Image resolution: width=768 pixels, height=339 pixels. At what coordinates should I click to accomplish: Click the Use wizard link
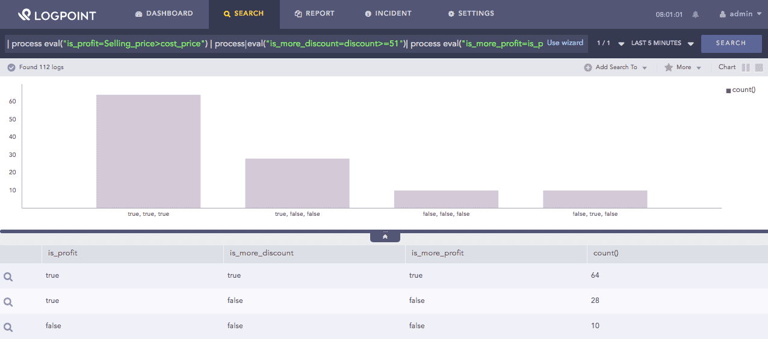pos(565,43)
